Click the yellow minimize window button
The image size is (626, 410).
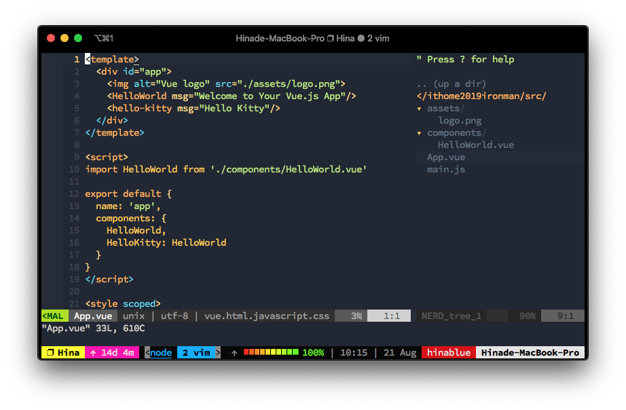pyautogui.click(x=65, y=38)
